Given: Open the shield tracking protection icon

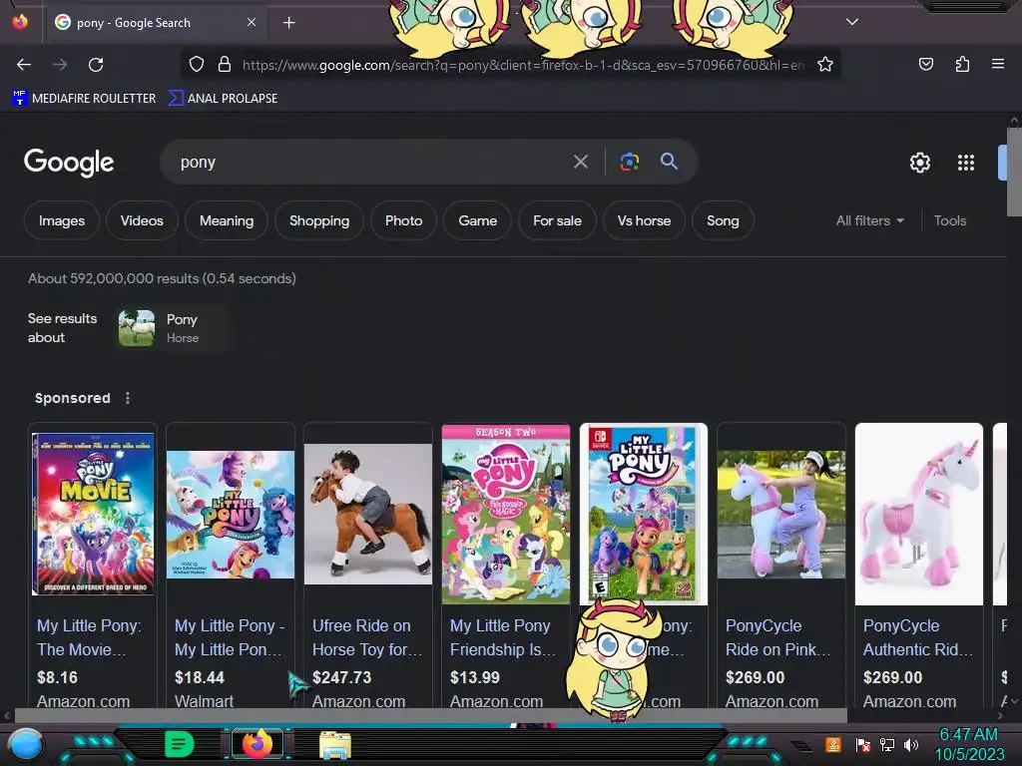Looking at the screenshot, I should pos(197,65).
